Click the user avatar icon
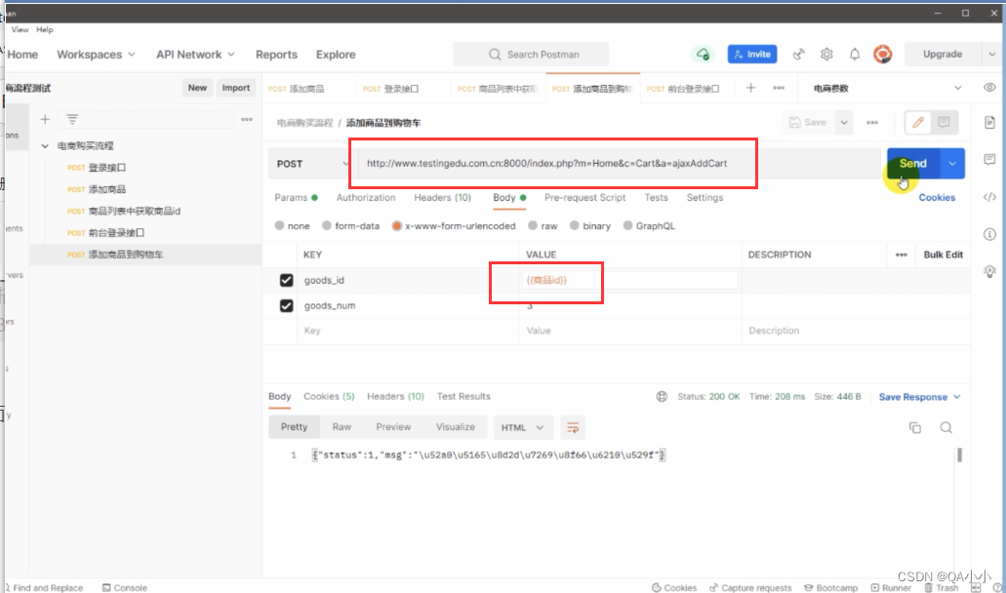 (883, 55)
